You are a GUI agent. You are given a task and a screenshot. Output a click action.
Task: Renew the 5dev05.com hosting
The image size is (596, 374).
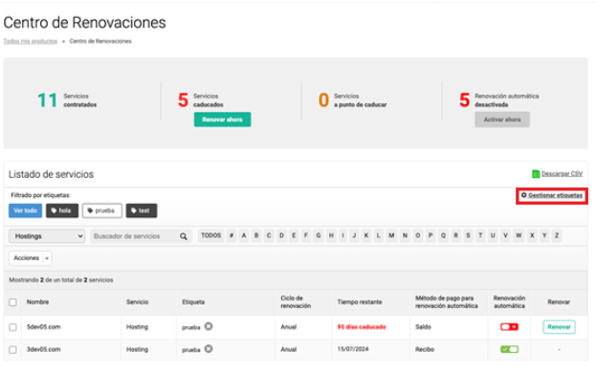559,327
